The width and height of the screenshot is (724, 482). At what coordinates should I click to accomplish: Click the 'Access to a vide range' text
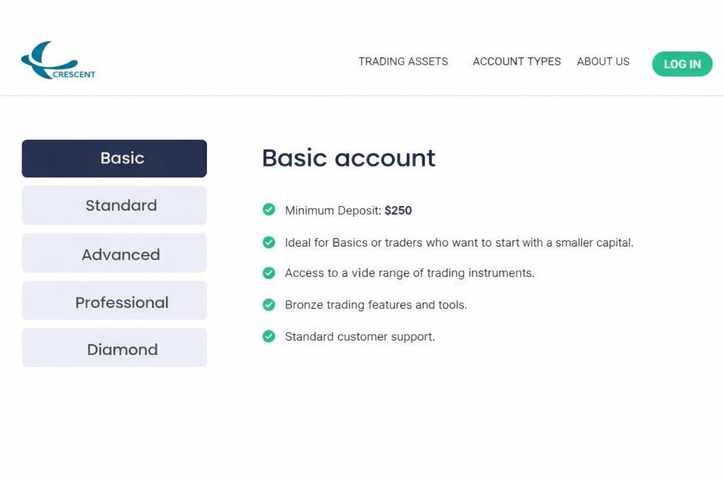click(x=410, y=273)
